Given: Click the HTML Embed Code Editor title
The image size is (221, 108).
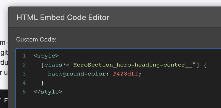Looking at the screenshot, I should pos(63,17).
